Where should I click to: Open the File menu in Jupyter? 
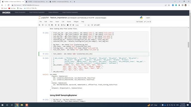pyautogui.click(x=41, y=22)
